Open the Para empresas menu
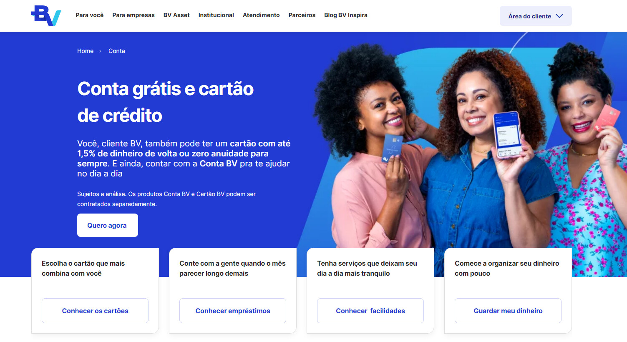627x342 pixels. click(133, 15)
